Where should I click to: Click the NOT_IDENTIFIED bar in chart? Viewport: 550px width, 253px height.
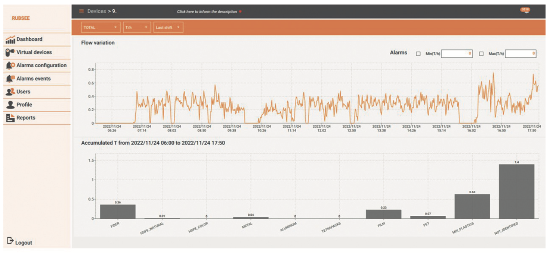[x=516, y=191]
